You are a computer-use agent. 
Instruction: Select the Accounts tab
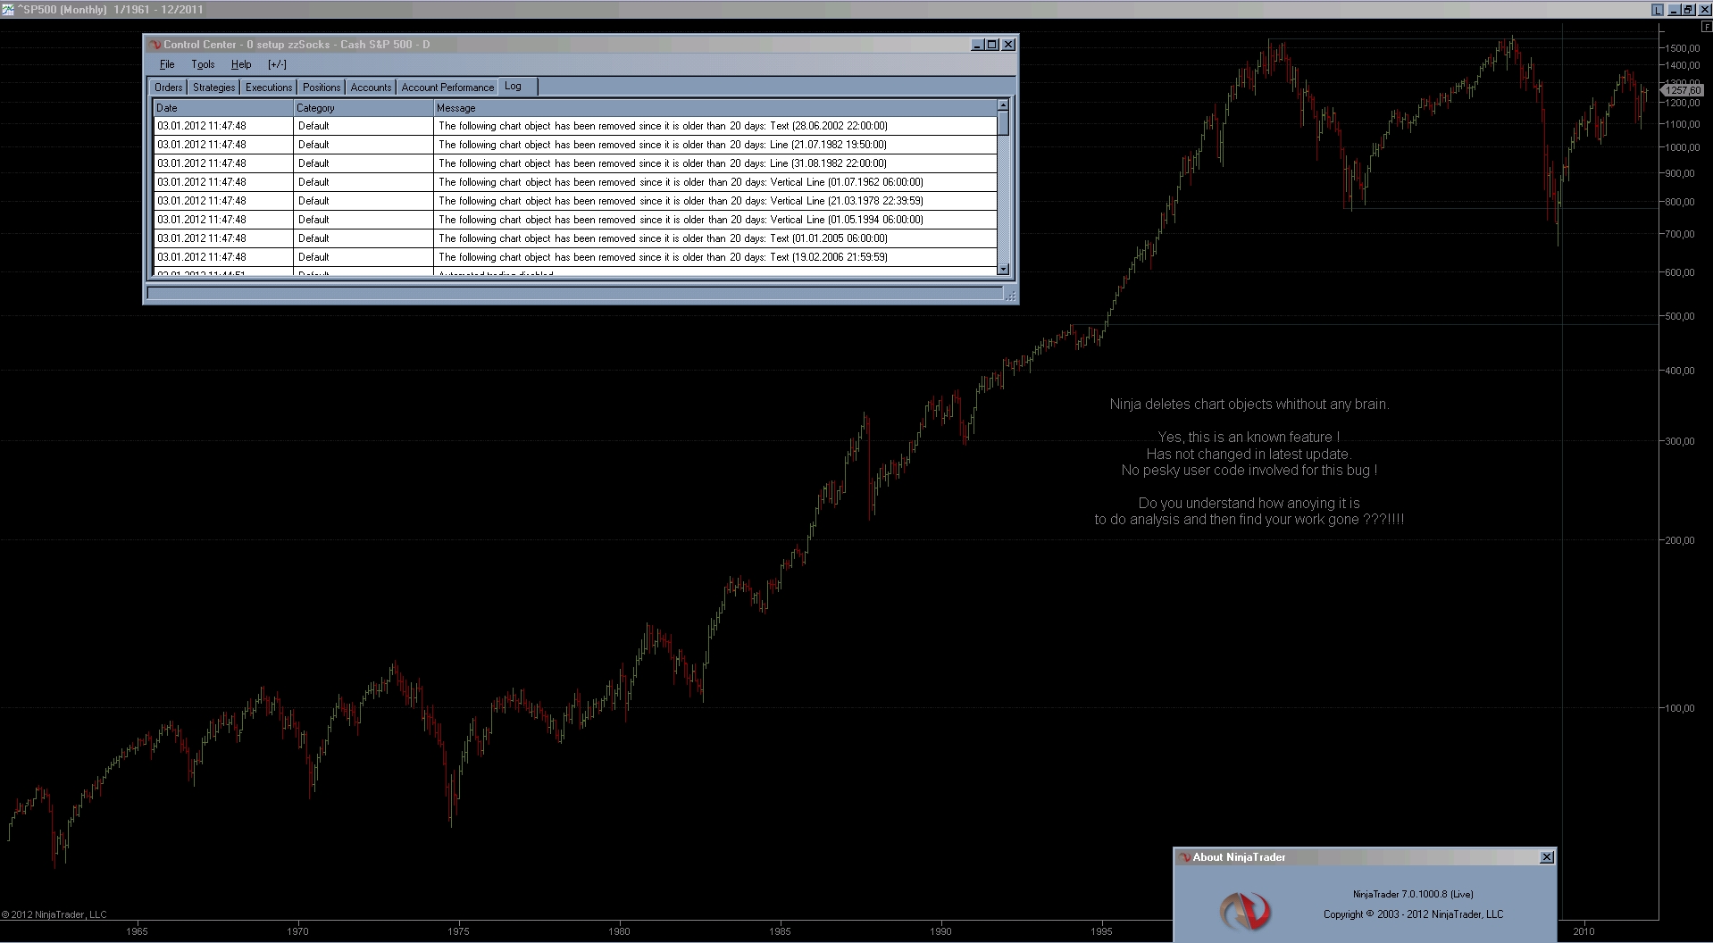pyautogui.click(x=371, y=88)
